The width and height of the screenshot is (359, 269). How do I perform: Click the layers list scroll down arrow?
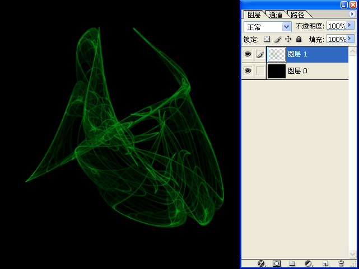(352, 254)
